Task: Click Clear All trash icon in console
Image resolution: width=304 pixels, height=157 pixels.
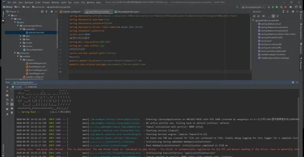Action: point(12,112)
